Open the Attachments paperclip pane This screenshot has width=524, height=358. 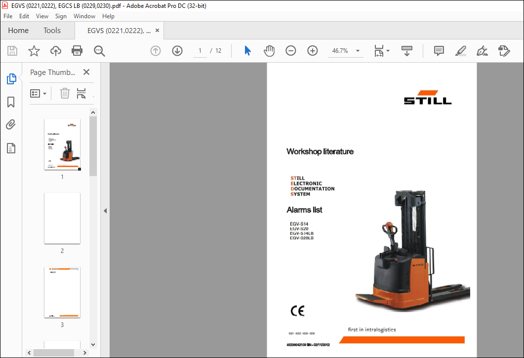pyautogui.click(x=11, y=125)
